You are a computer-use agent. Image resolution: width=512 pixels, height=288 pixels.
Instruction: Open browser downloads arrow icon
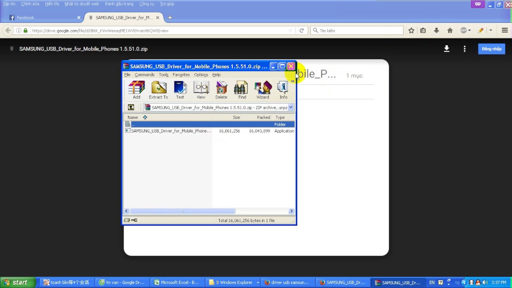click(436, 30)
